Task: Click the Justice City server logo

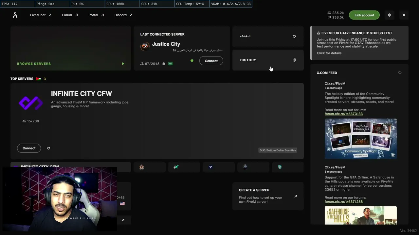Action: point(145,46)
